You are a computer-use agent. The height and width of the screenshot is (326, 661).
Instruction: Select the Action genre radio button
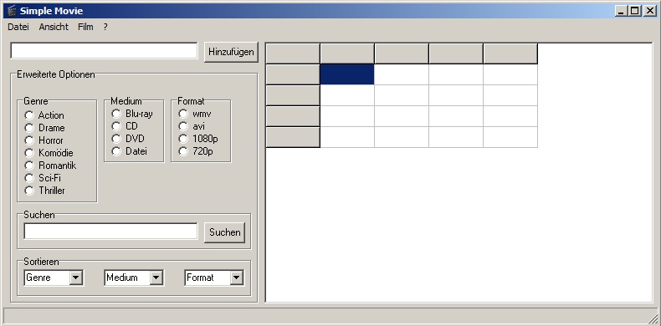point(29,115)
